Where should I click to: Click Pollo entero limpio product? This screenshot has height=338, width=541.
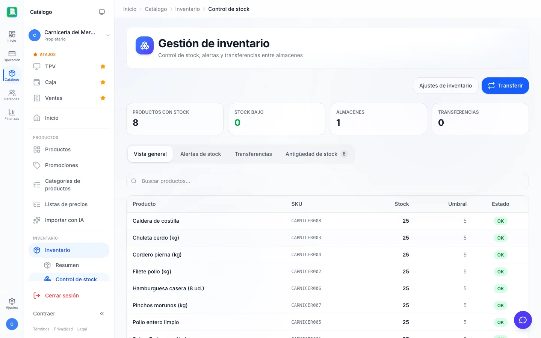[156, 322]
